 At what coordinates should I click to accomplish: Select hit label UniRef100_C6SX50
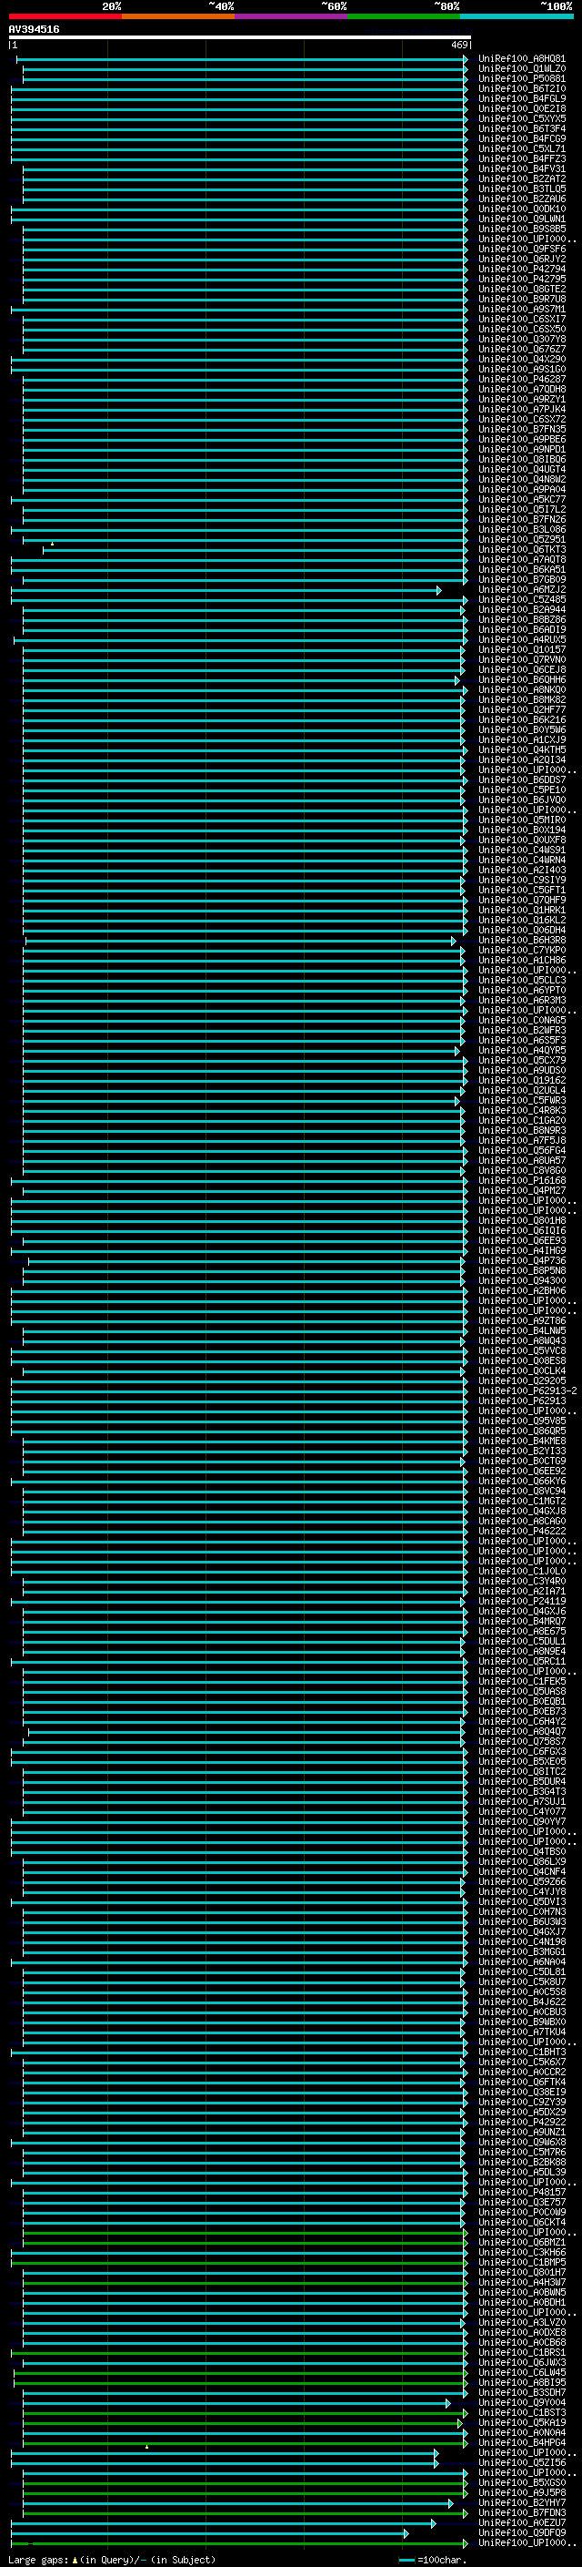pyautogui.click(x=521, y=329)
